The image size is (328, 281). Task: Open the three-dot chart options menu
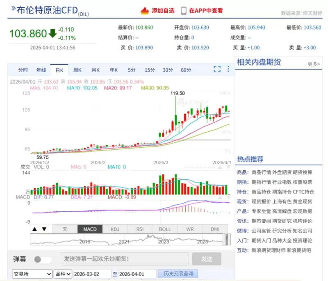(x=228, y=69)
